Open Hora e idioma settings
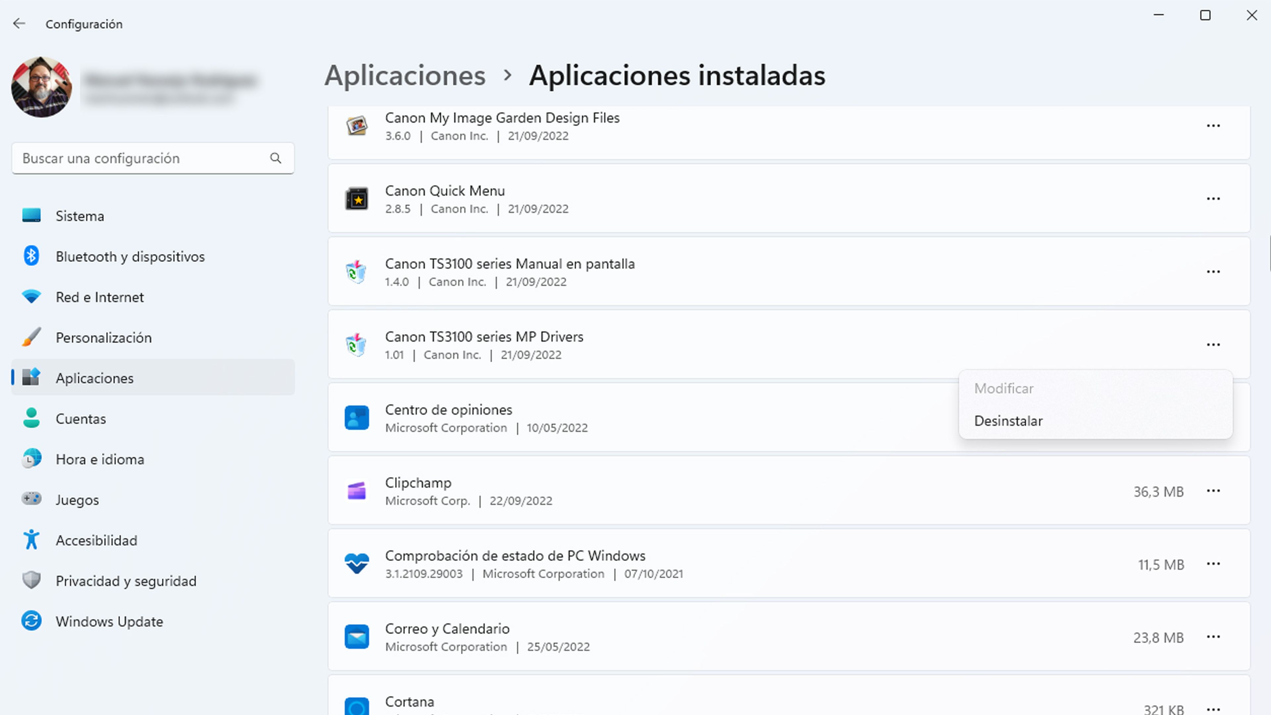This screenshot has width=1271, height=715. click(x=153, y=459)
